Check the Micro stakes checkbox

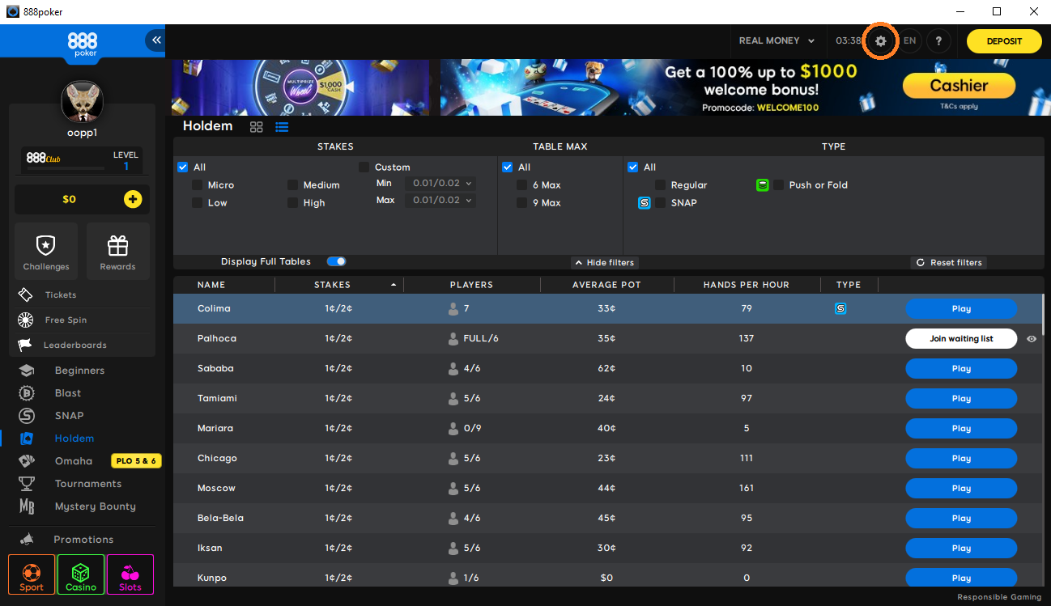(198, 184)
